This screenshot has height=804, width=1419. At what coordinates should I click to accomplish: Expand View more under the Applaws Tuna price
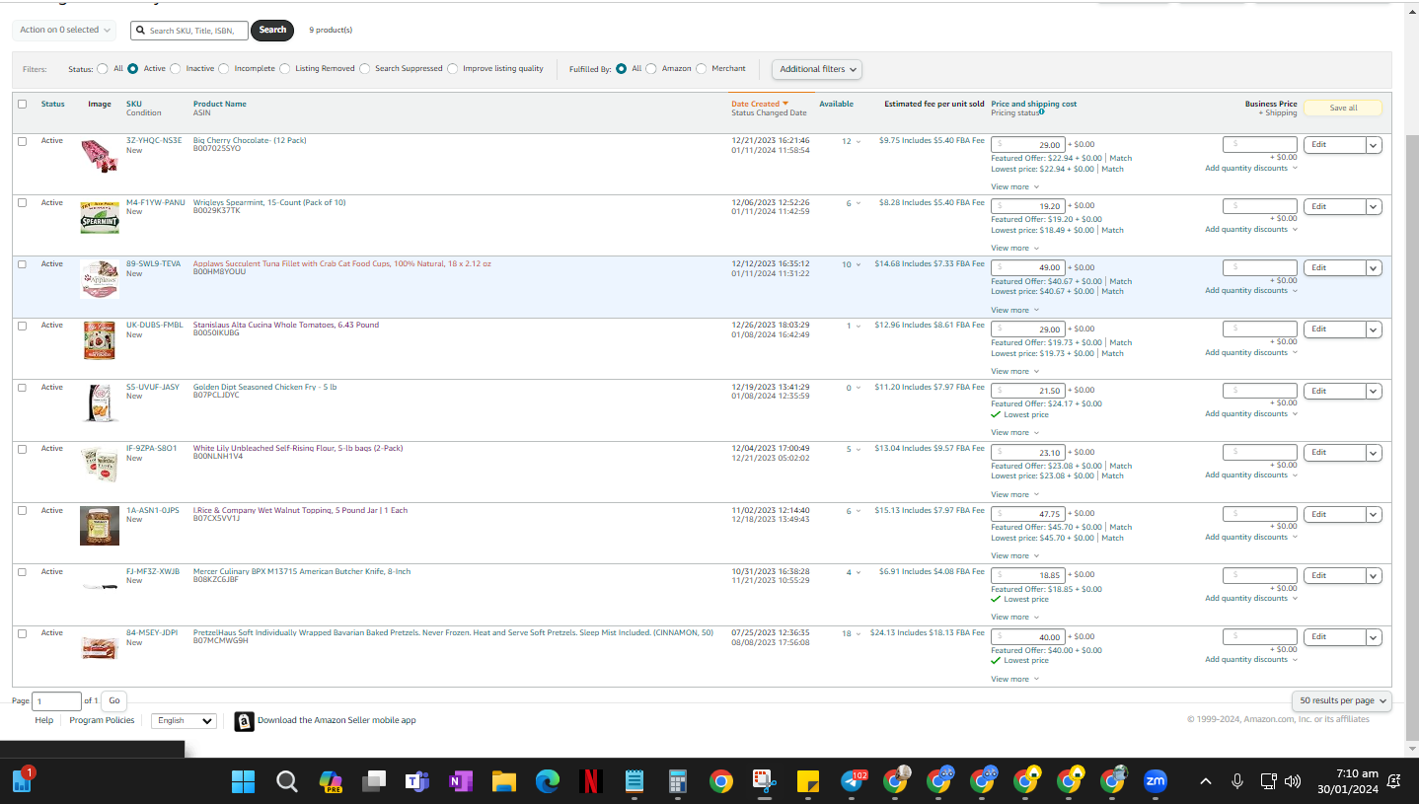tap(1014, 311)
